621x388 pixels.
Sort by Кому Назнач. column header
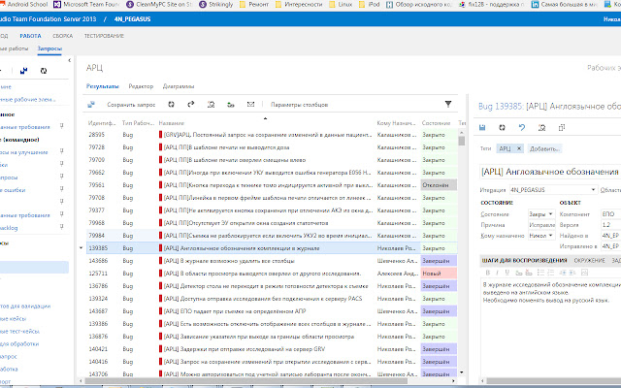tap(397, 123)
